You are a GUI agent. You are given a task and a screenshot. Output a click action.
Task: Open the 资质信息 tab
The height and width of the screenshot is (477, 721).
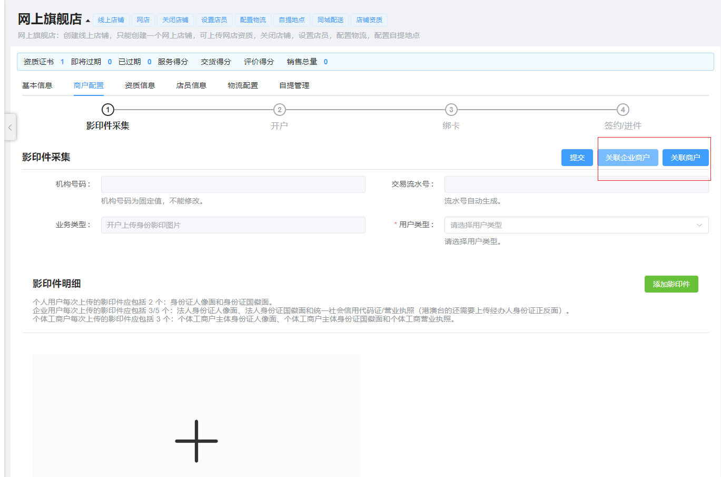coord(140,85)
